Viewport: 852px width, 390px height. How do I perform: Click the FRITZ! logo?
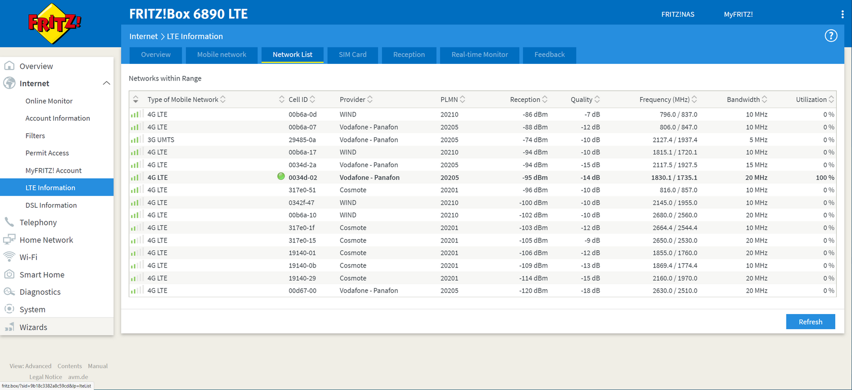[54, 24]
